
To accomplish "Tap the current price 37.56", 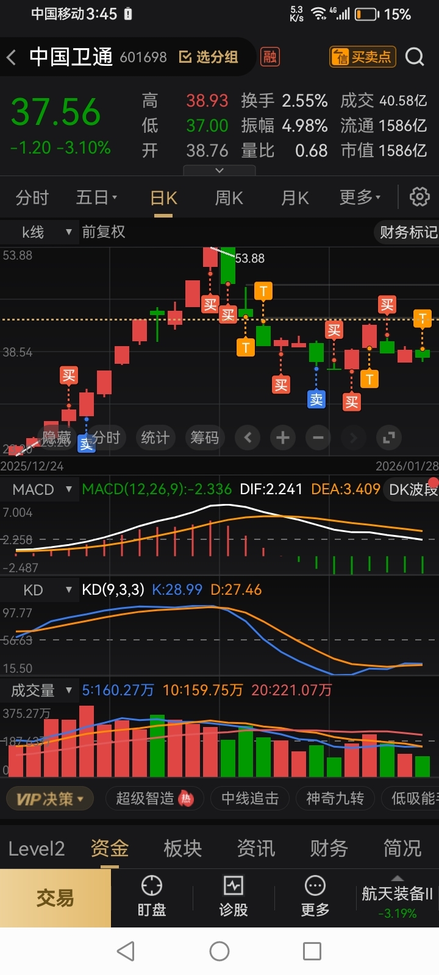I will point(55,113).
